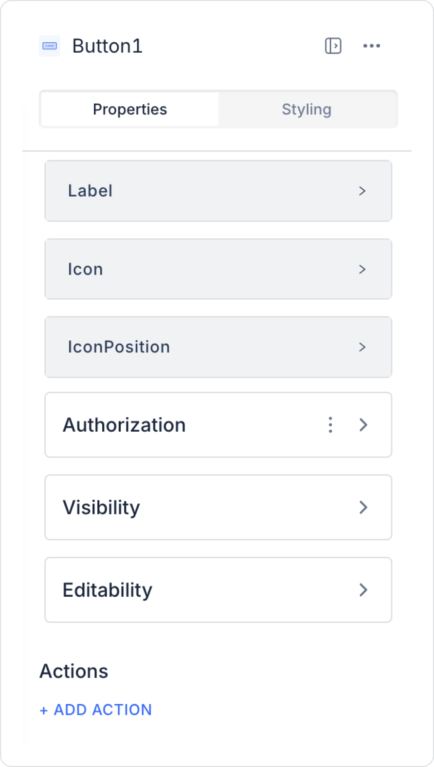Collapse the side panel using panel icon

[333, 46]
